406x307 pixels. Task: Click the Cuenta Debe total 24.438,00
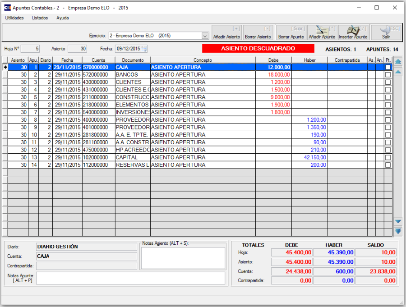[x=291, y=271]
